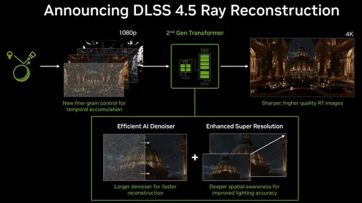Click the arrow pointing to the 4K image
This screenshot has width=362, height=203.
(x=234, y=66)
